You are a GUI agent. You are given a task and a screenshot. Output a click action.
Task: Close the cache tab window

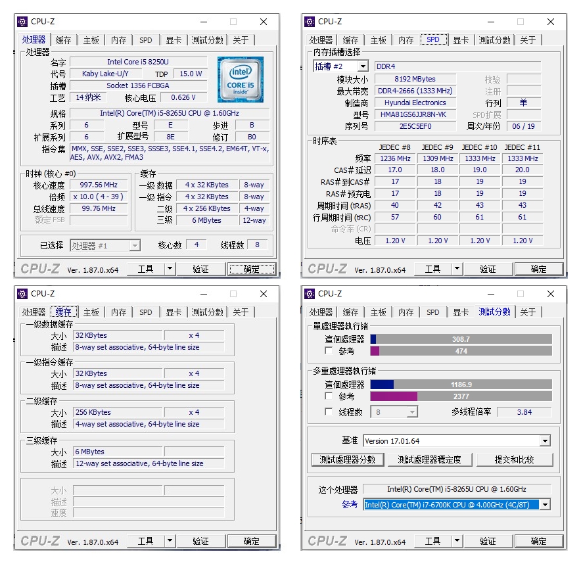pos(264,294)
